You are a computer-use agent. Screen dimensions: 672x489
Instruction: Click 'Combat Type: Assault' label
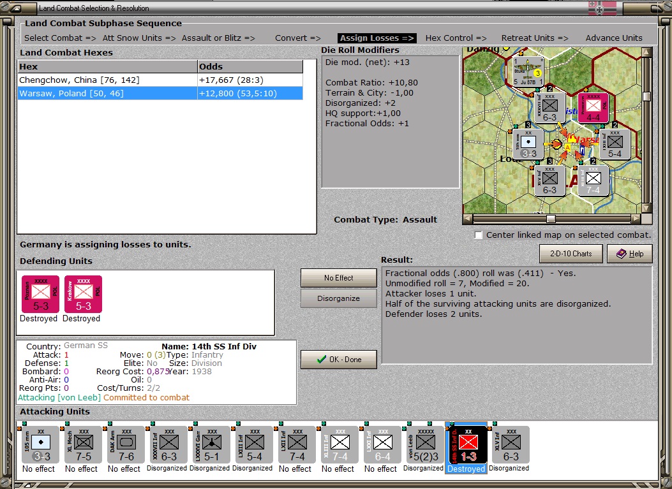pyautogui.click(x=385, y=220)
